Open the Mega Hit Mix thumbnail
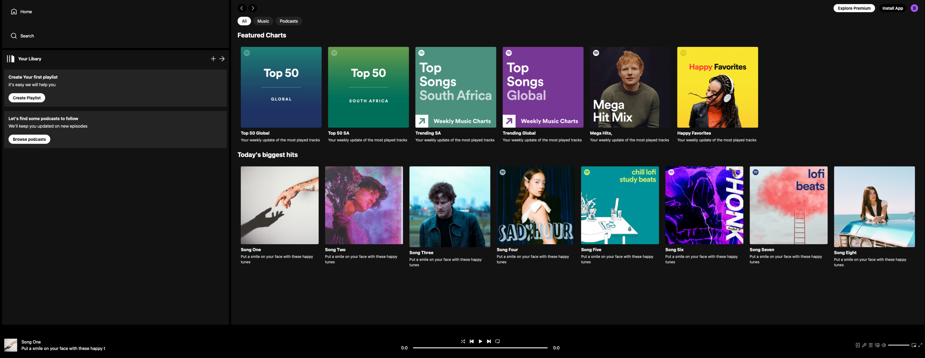The width and height of the screenshot is (925, 358). coord(630,87)
